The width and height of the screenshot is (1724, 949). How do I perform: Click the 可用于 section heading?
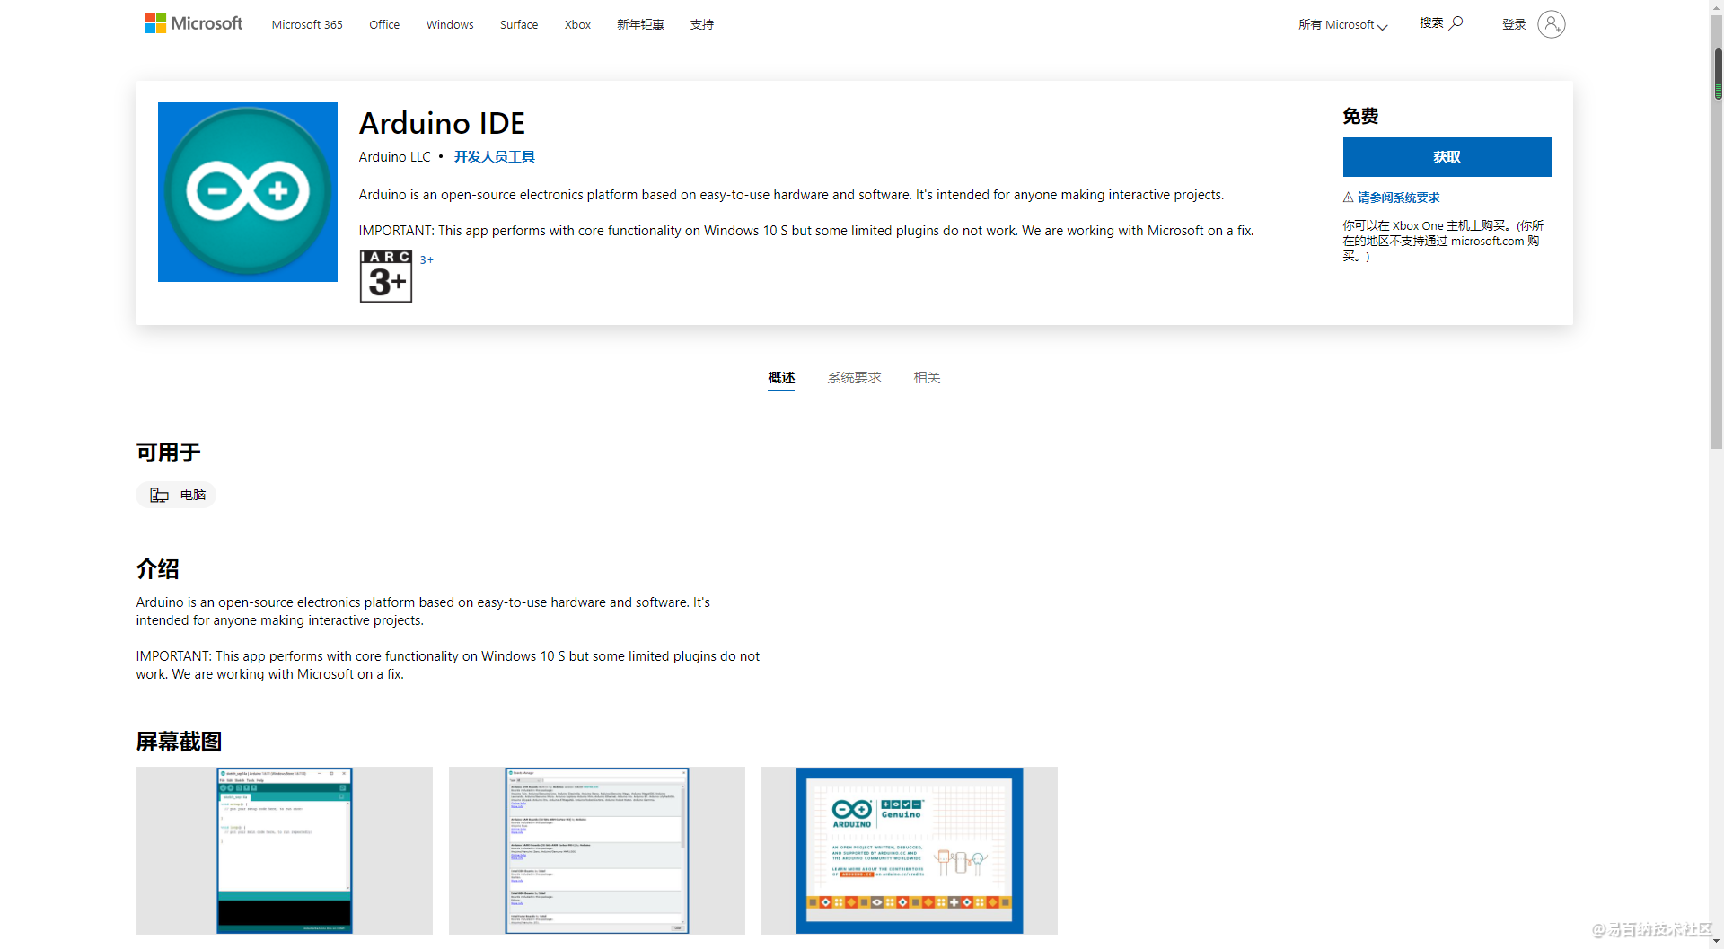169,453
